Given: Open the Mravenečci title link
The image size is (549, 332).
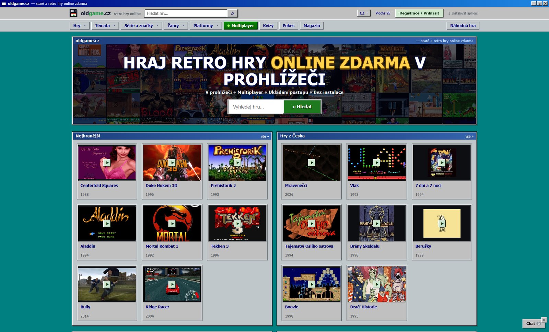Looking at the screenshot, I should [296, 186].
